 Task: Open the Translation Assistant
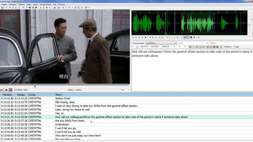(x=69, y=7)
